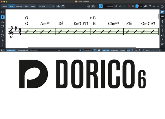
Task: Switch to Setup mode
Action: 5,6
